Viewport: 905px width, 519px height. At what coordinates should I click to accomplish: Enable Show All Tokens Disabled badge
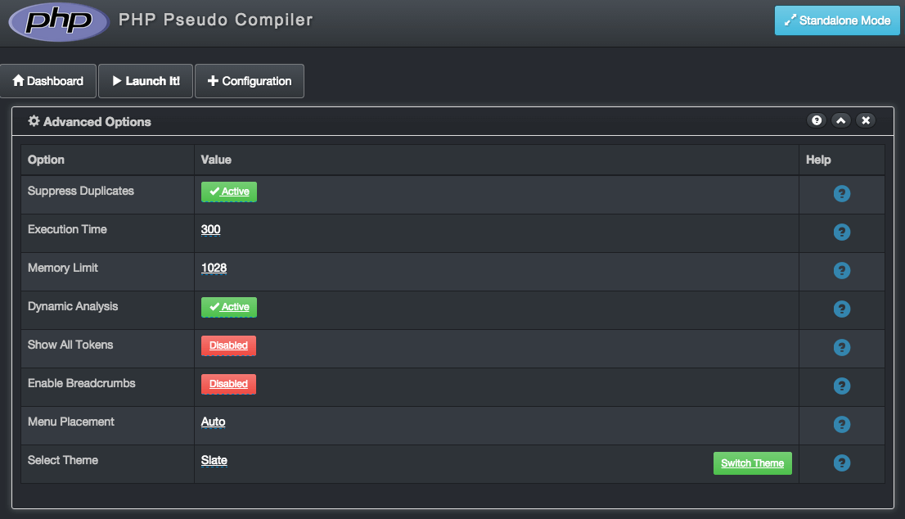pyautogui.click(x=228, y=345)
